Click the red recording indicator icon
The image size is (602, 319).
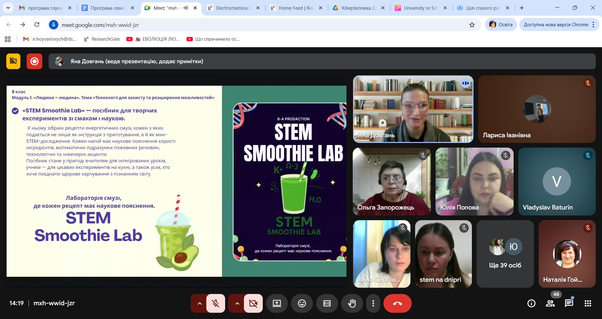pos(34,61)
